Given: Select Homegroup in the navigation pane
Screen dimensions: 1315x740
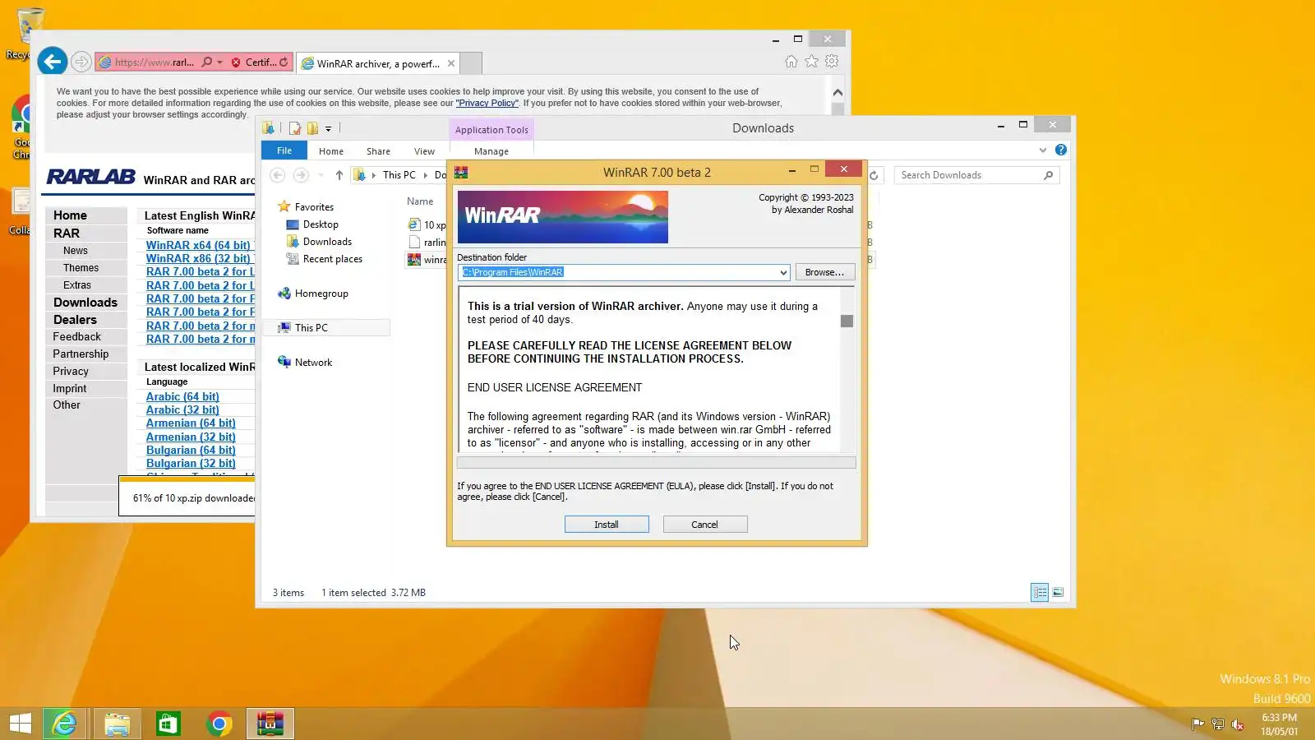Looking at the screenshot, I should [321, 294].
